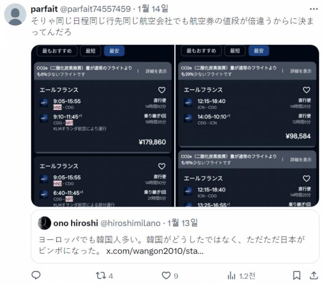Viewport: 322px width, 285px height.
Task: Open the x.com/wangon2010 link
Action: point(155,251)
